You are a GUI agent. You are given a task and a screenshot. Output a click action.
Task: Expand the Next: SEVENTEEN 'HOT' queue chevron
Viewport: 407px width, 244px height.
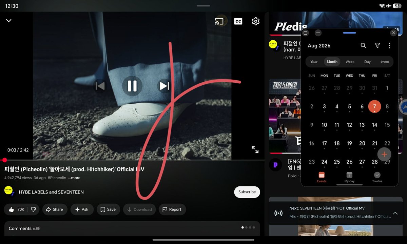click(395, 213)
